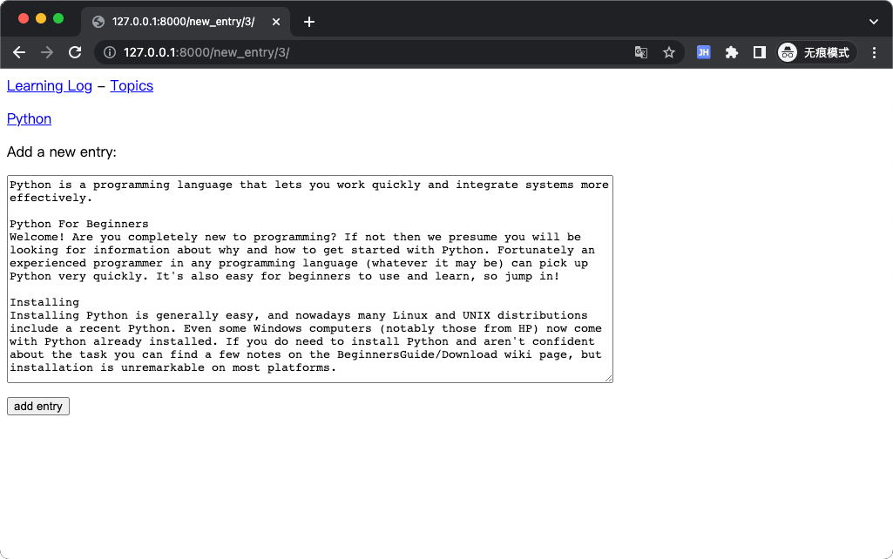Image resolution: width=893 pixels, height=559 pixels.
Task: Open the Python topic link
Action: tap(29, 119)
